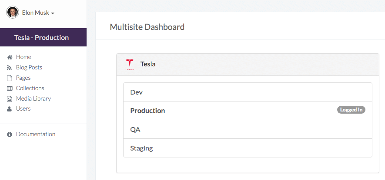This screenshot has width=385, height=180.
Task: Click the Documentation info icon
Action: [x=10, y=134]
